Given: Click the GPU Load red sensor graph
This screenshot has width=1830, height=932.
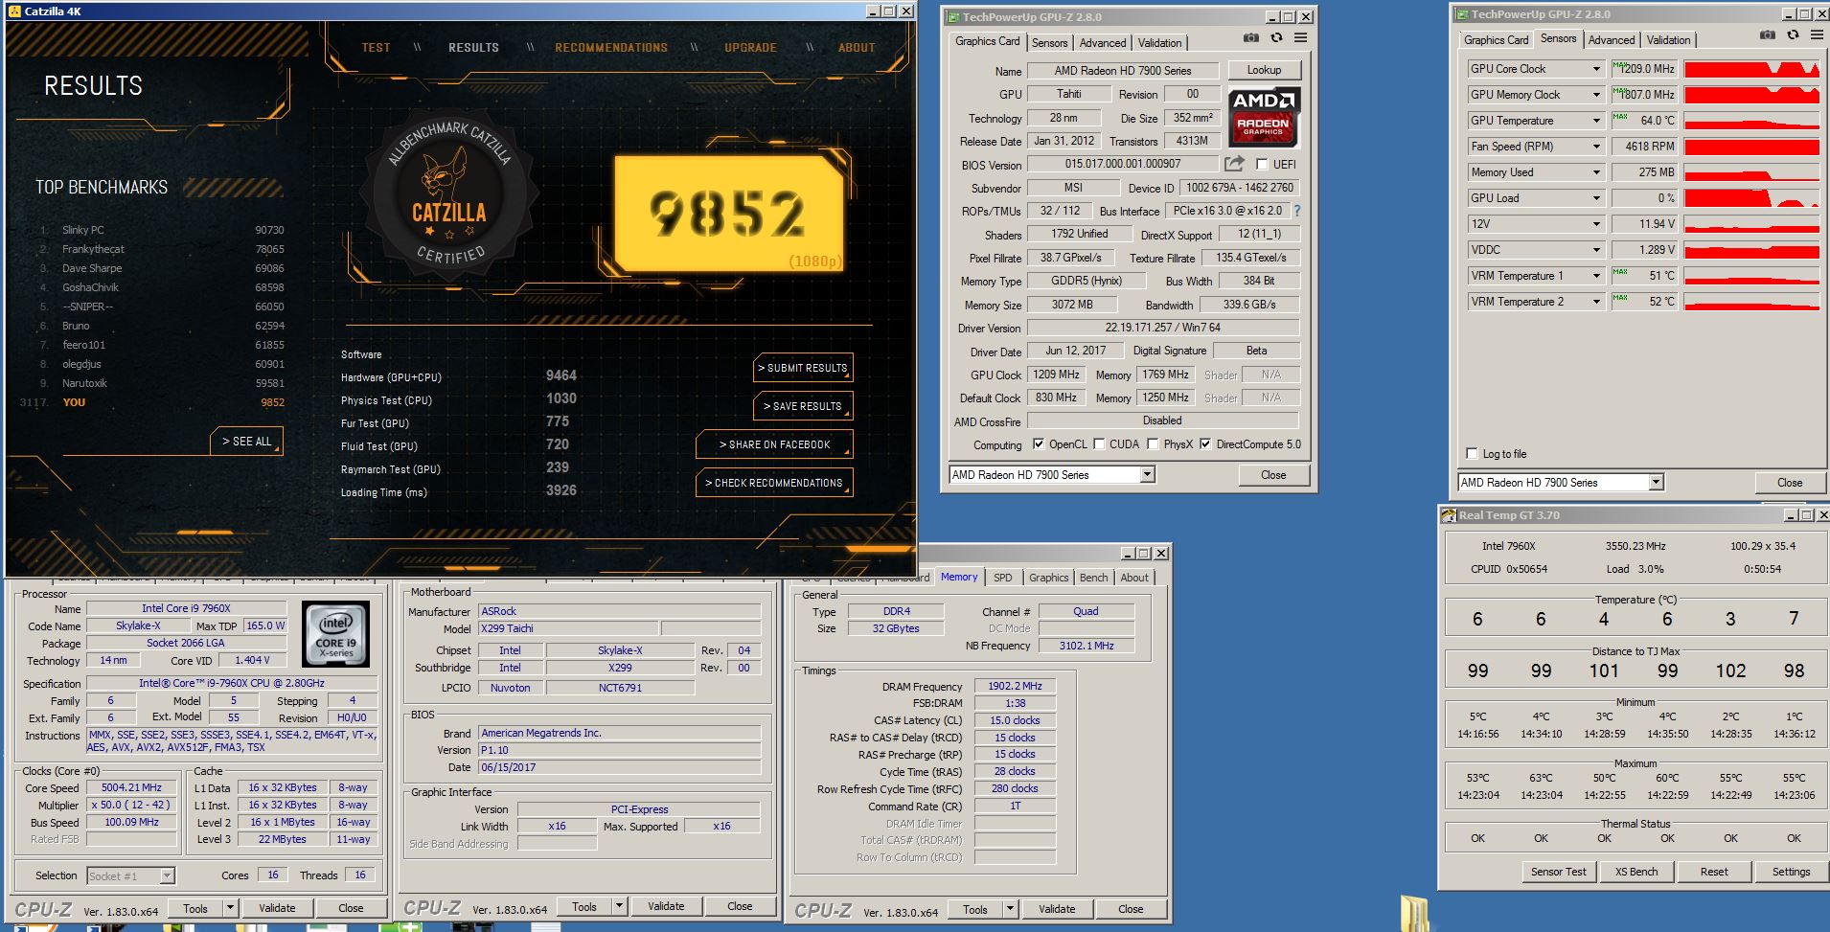Looking at the screenshot, I should pyautogui.click(x=1751, y=198).
